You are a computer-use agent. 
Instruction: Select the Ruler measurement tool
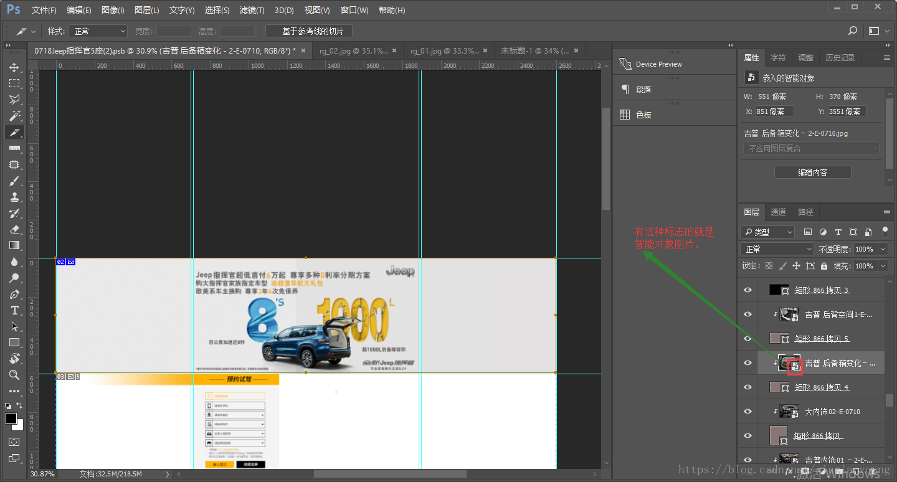[14, 148]
